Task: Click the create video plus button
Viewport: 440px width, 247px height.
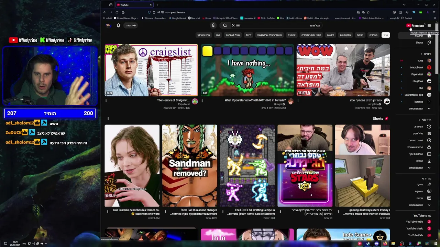Action: pyautogui.click(x=131, y=25)
